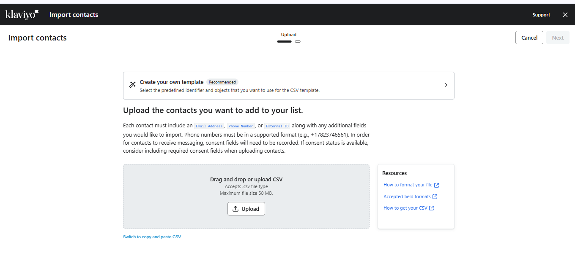Click the drag and drop CSV area
This screenshot has width=575, height=253.
[x=178, y=190]
